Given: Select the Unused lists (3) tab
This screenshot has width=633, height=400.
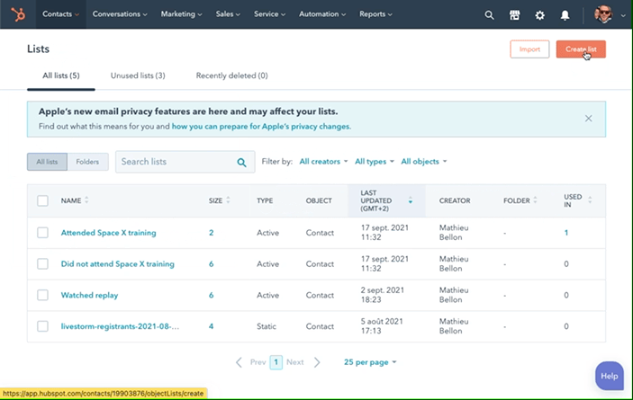Looking at the screenshot, I should pos(138,76).
